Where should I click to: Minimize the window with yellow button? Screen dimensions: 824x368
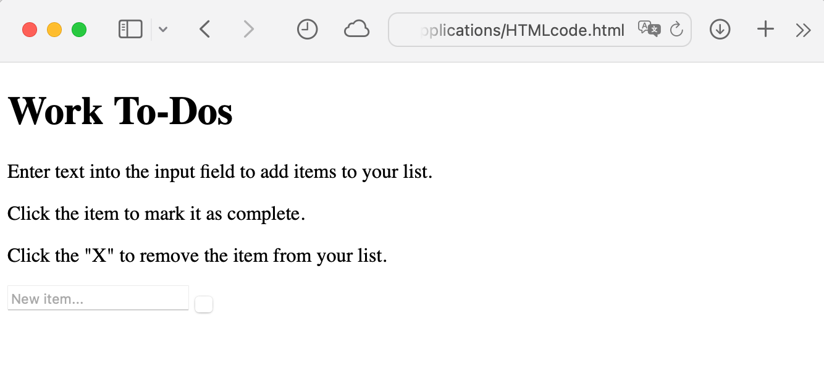click(x=54, y=30)
